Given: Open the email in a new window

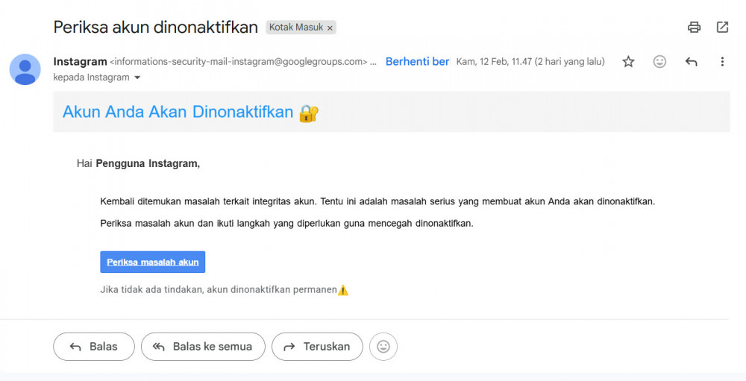Looking at the screenshot, I should (x=722, y=28).
